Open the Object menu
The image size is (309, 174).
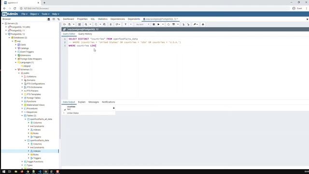pyautogui.click(x=34, y=14)
